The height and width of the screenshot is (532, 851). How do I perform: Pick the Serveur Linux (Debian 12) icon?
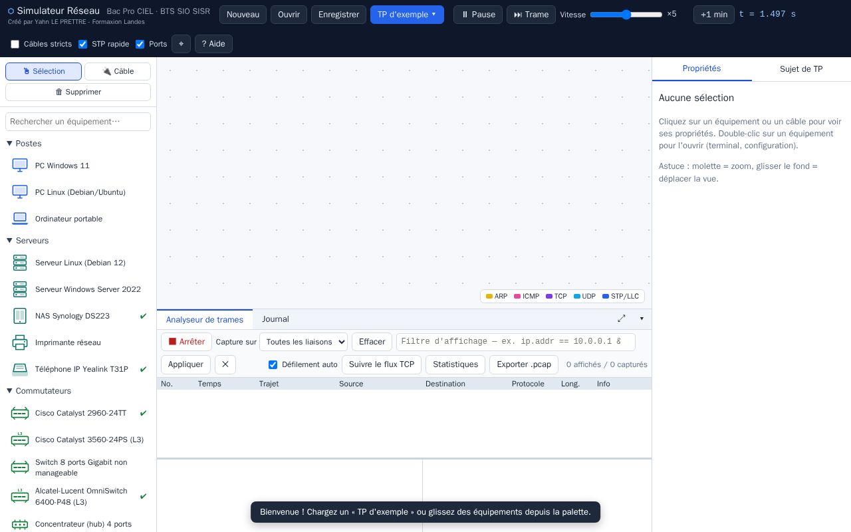click(20, 263)
